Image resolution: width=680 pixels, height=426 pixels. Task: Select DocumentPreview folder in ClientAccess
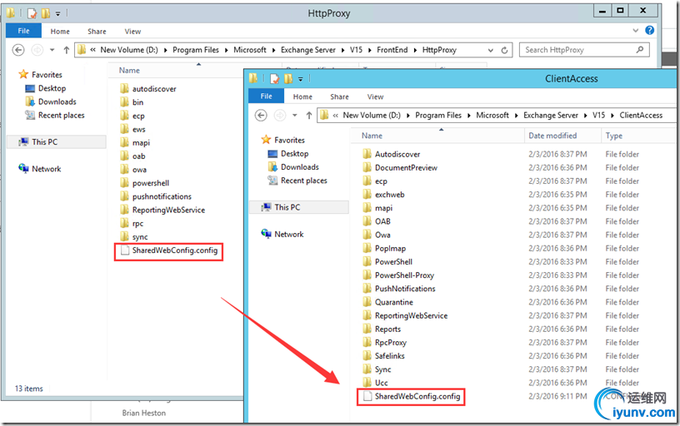(400, 167)
